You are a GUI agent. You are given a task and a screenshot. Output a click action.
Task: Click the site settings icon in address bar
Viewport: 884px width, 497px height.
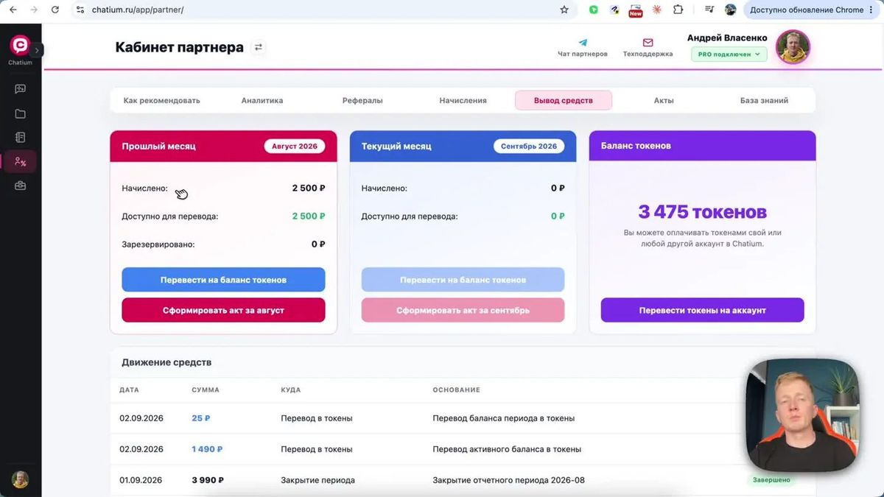click(x=80, y=10)
